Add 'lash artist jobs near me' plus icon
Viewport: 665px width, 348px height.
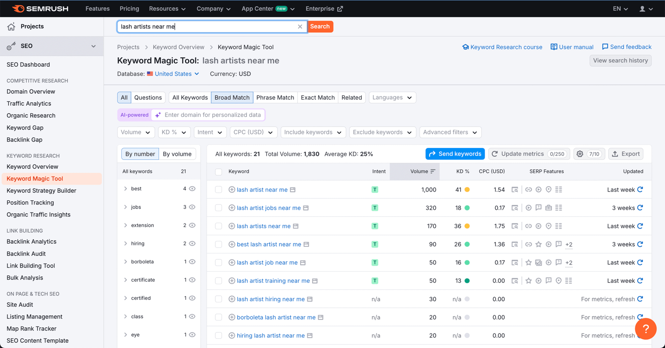click(232, 208)
